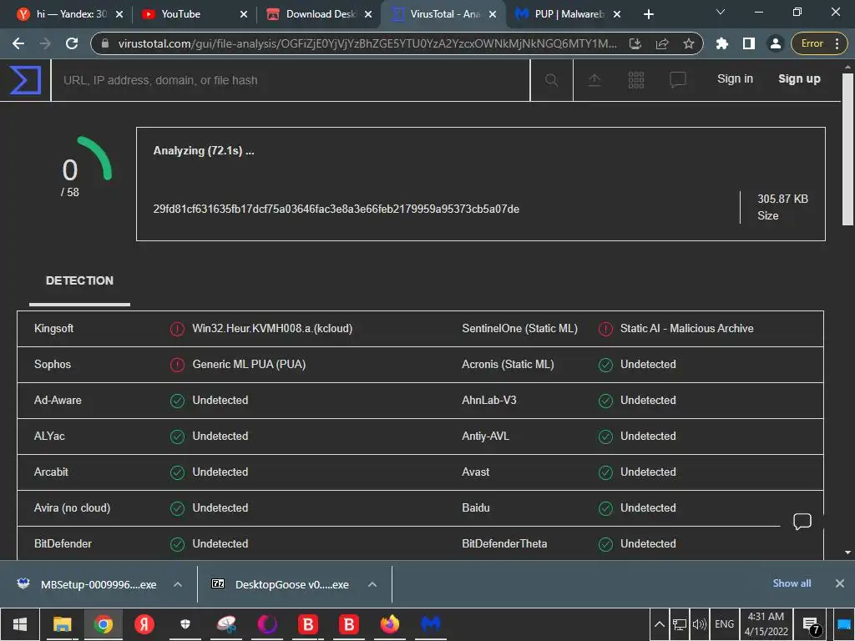Open Malwarebytes from taskbar

pyautogui.click(x=431, y=624)
